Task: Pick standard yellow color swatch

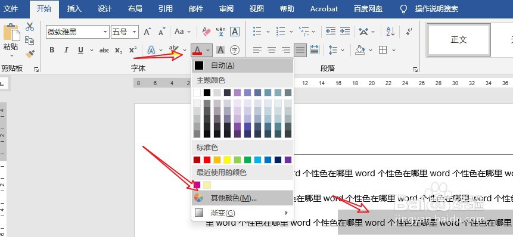Action: click(227, 160)
